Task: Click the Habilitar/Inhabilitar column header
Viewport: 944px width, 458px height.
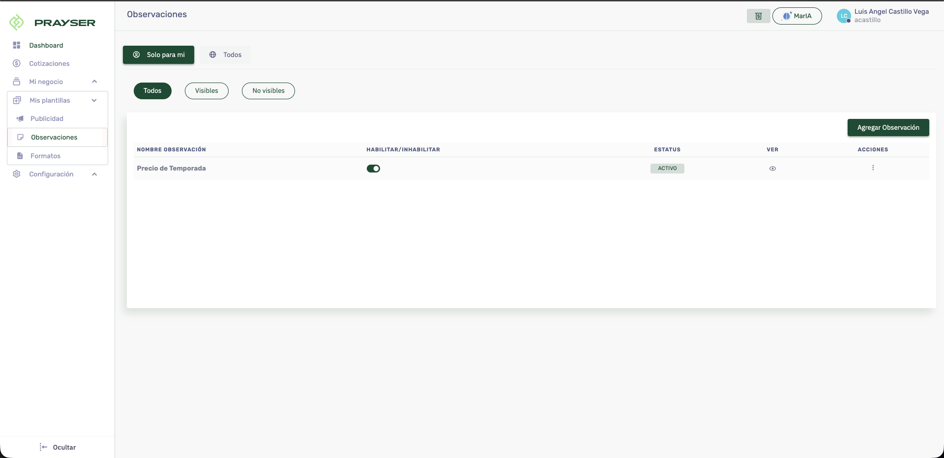Action: point(403,149)
